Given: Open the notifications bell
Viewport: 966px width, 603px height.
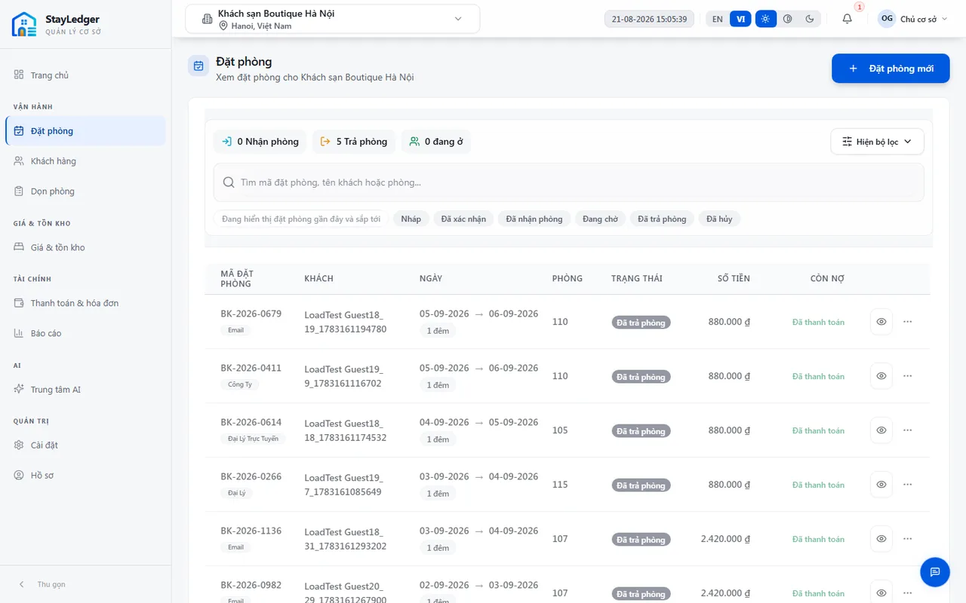Looking at the screenshot, I should [848, 19].
